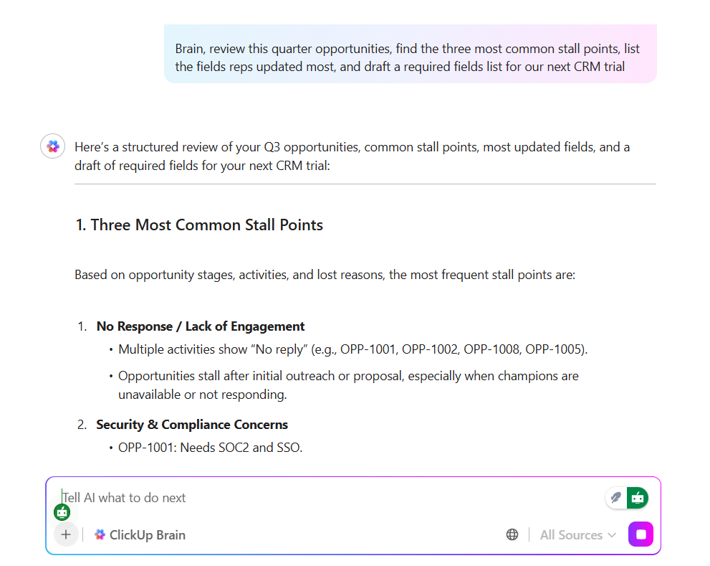Click the ClickUp Brain avatar beside the response
710x566 pixels.
[x=53, y=147]
